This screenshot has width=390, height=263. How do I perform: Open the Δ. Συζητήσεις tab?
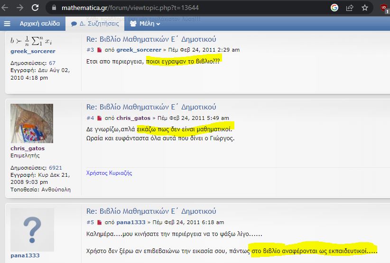[x=95, y=24]
